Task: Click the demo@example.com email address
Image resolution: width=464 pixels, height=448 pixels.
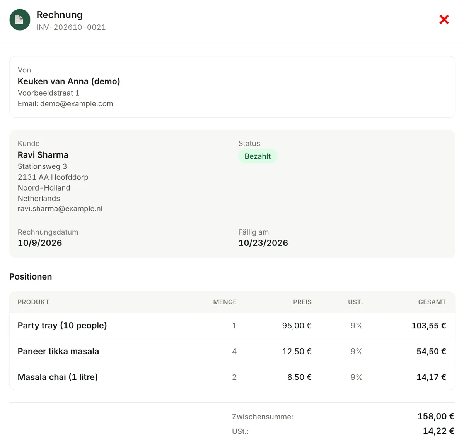Action: tap(77, 104)
